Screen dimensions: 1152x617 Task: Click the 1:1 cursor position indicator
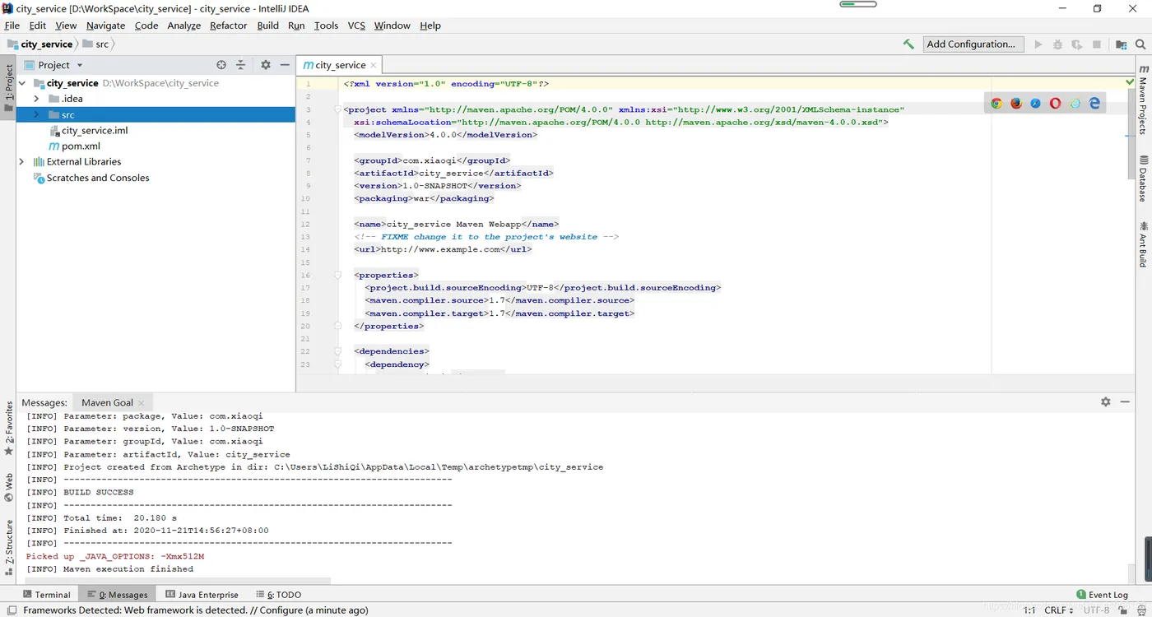point(1029,610)
